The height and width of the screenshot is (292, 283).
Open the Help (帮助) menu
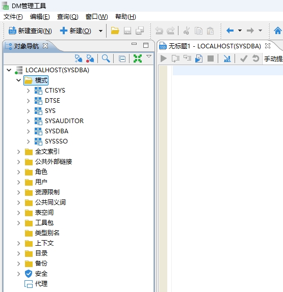125,17
